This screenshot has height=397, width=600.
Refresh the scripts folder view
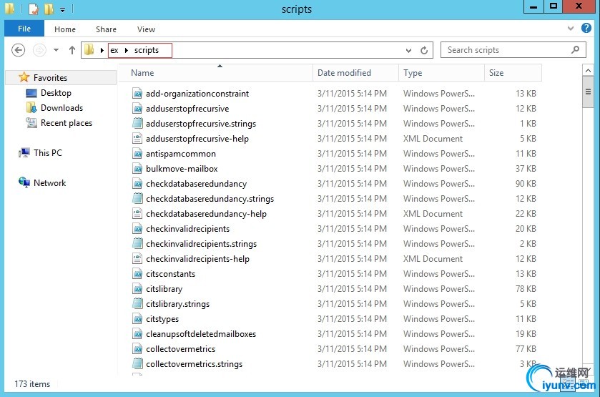[424, 50]
